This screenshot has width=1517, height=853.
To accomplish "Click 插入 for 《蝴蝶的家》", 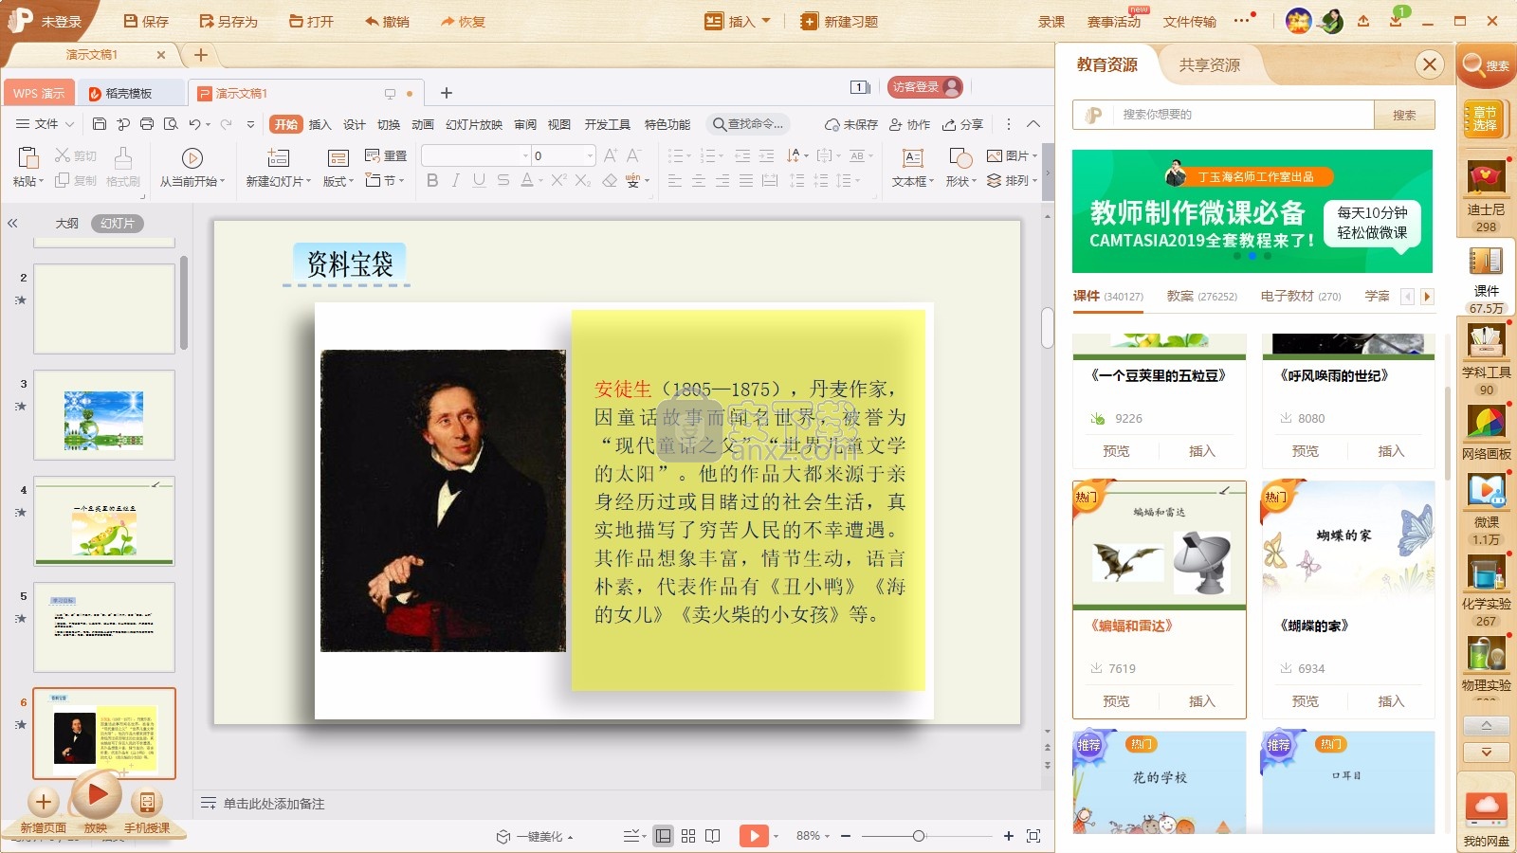I will pos(1391,701).
